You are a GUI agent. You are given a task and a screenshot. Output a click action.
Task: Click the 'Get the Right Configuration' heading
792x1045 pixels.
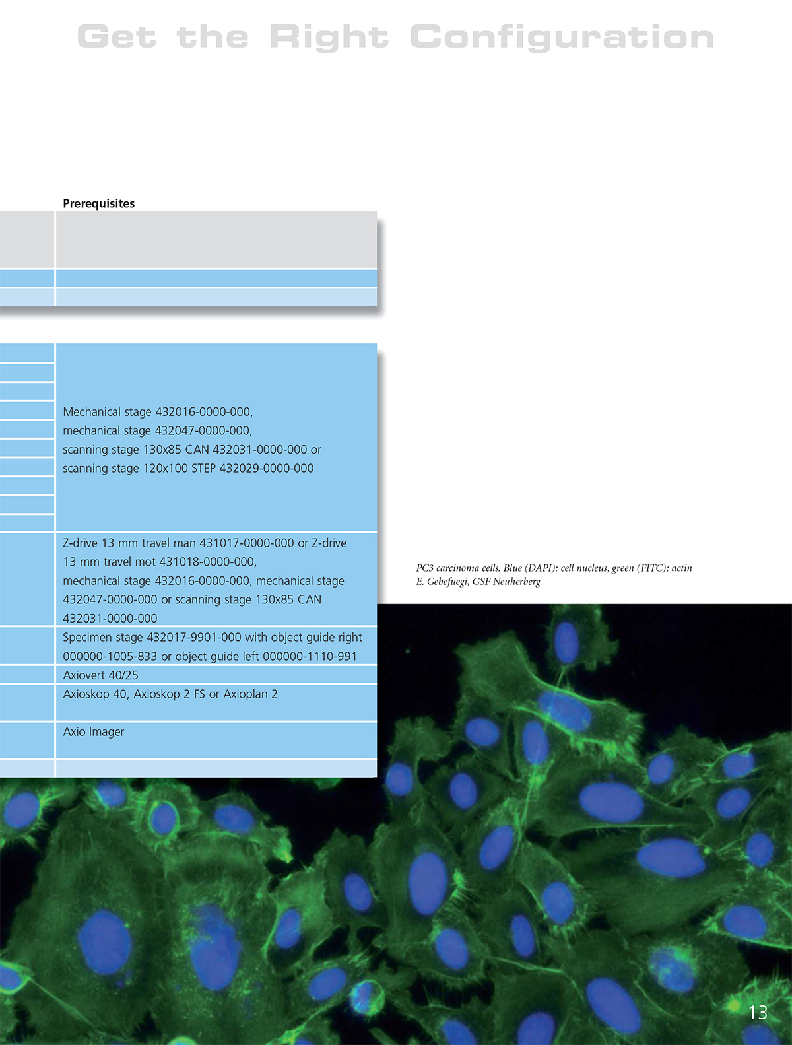(395, 38)
